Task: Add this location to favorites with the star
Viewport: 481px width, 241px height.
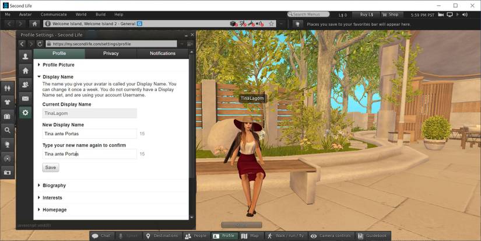Action: (x=271, y=24)
